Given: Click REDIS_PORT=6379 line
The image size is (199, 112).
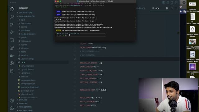Looking at the screenshot, I should [88, 105].
